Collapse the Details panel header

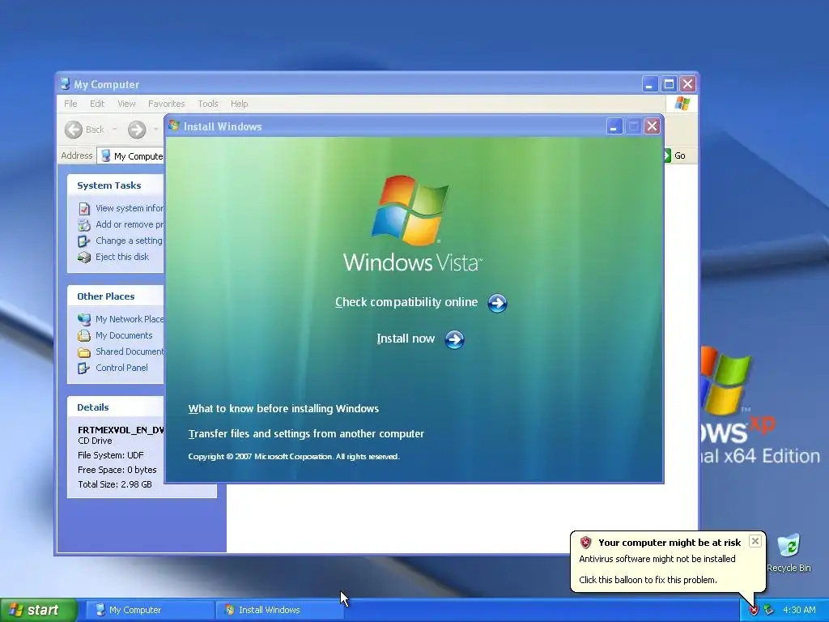pyautogui.click(x=115, y=407)
